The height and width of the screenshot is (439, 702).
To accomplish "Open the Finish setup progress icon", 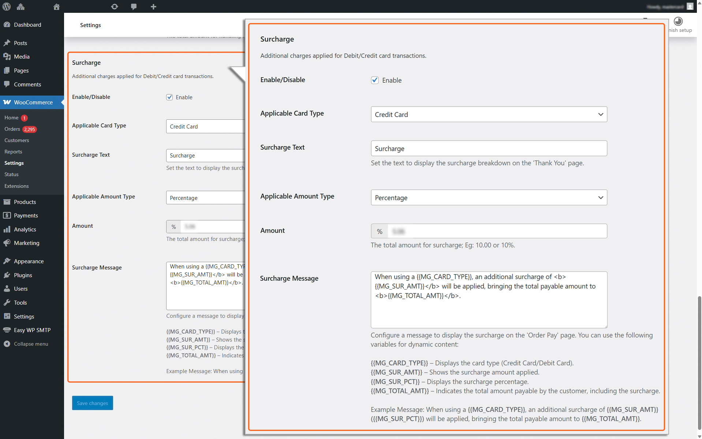I will click(678, 21).
